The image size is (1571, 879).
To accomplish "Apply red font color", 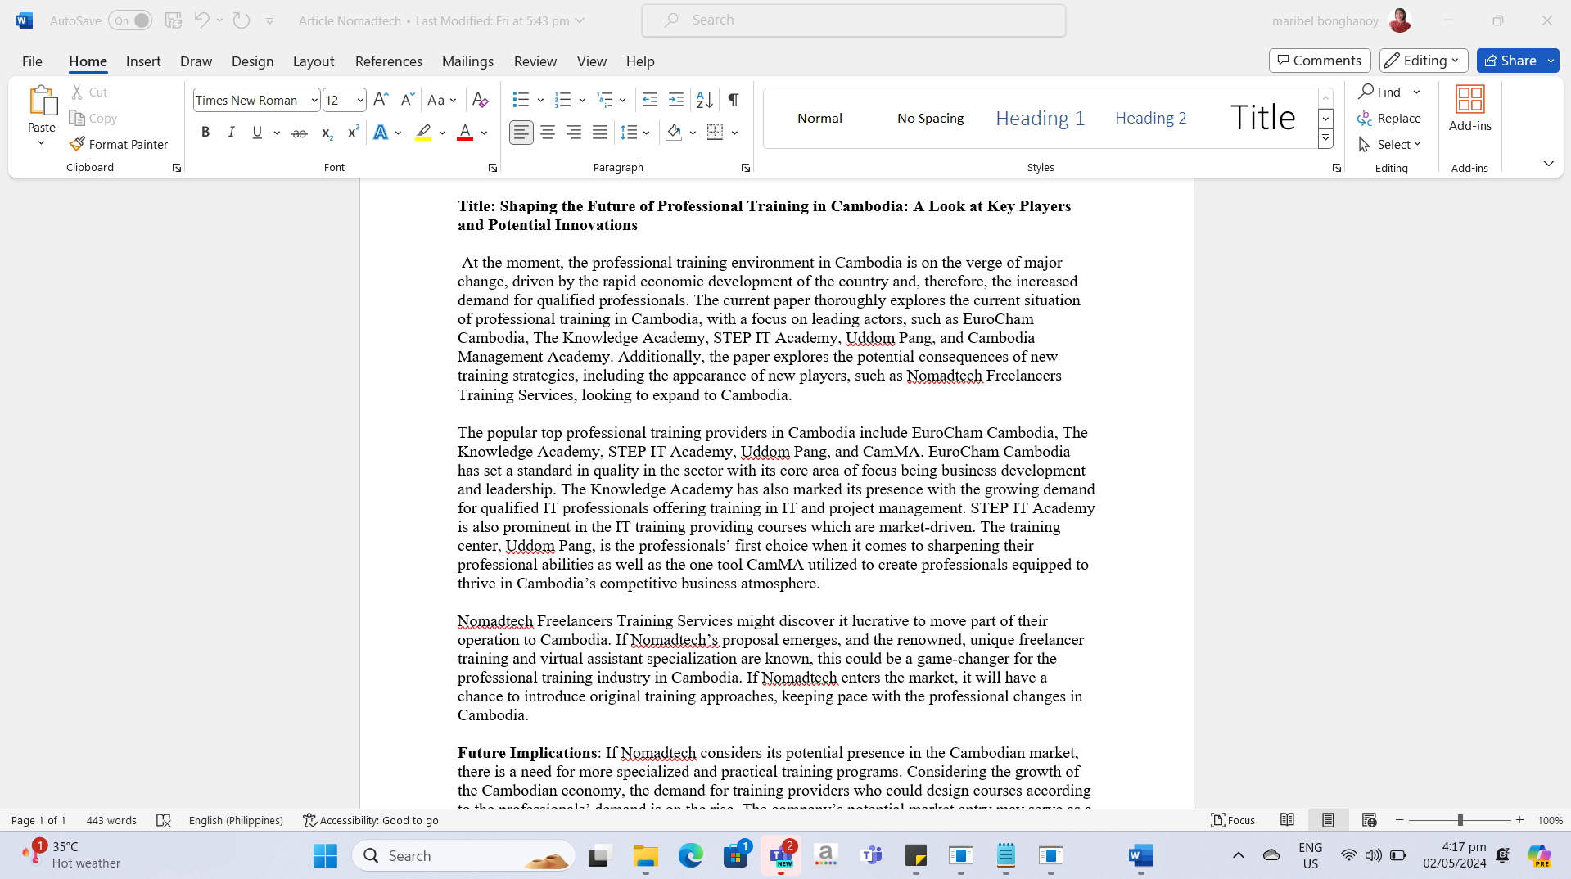I will tap(465, 133).
